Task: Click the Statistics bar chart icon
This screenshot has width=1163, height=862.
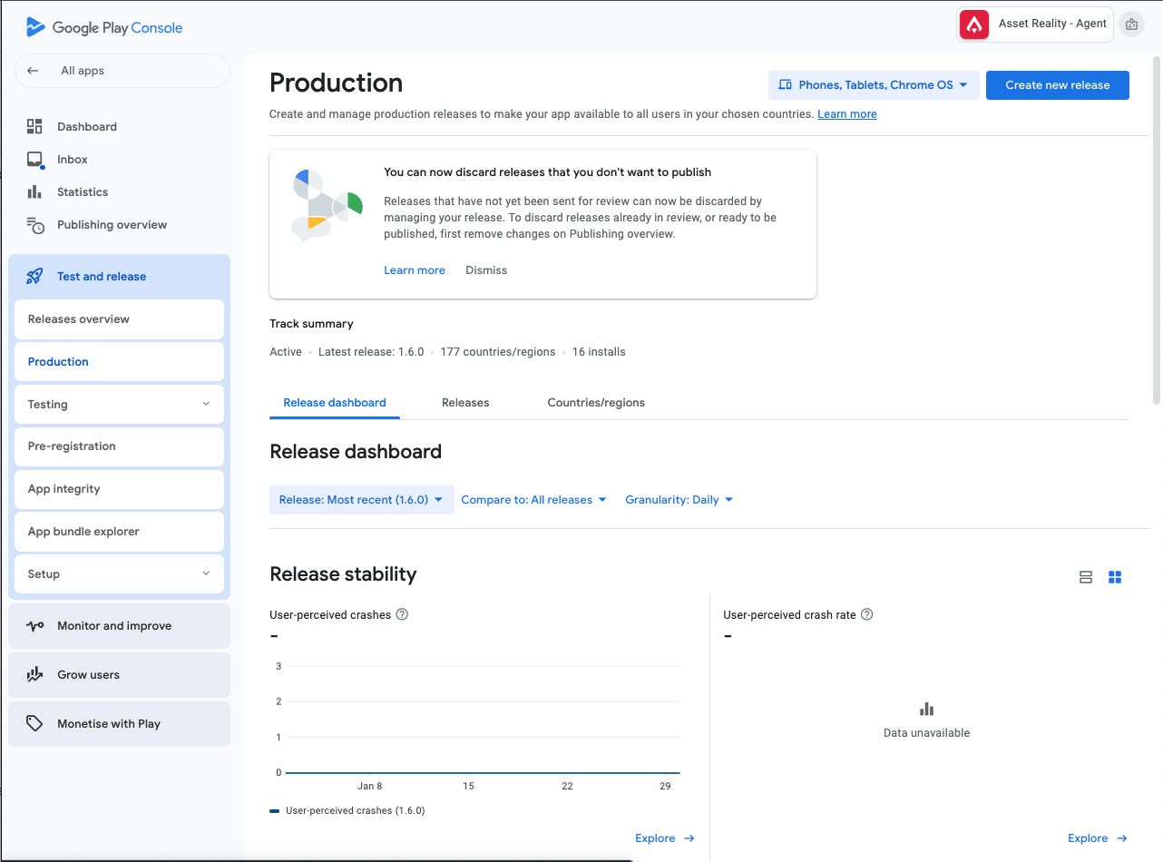Action: point(34,192)
